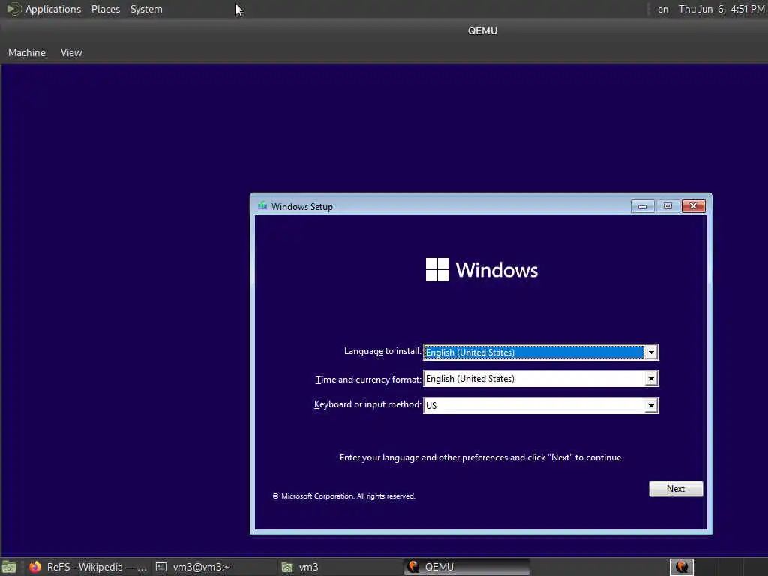Click the 'Time and currency format:' label

point(368,379)
